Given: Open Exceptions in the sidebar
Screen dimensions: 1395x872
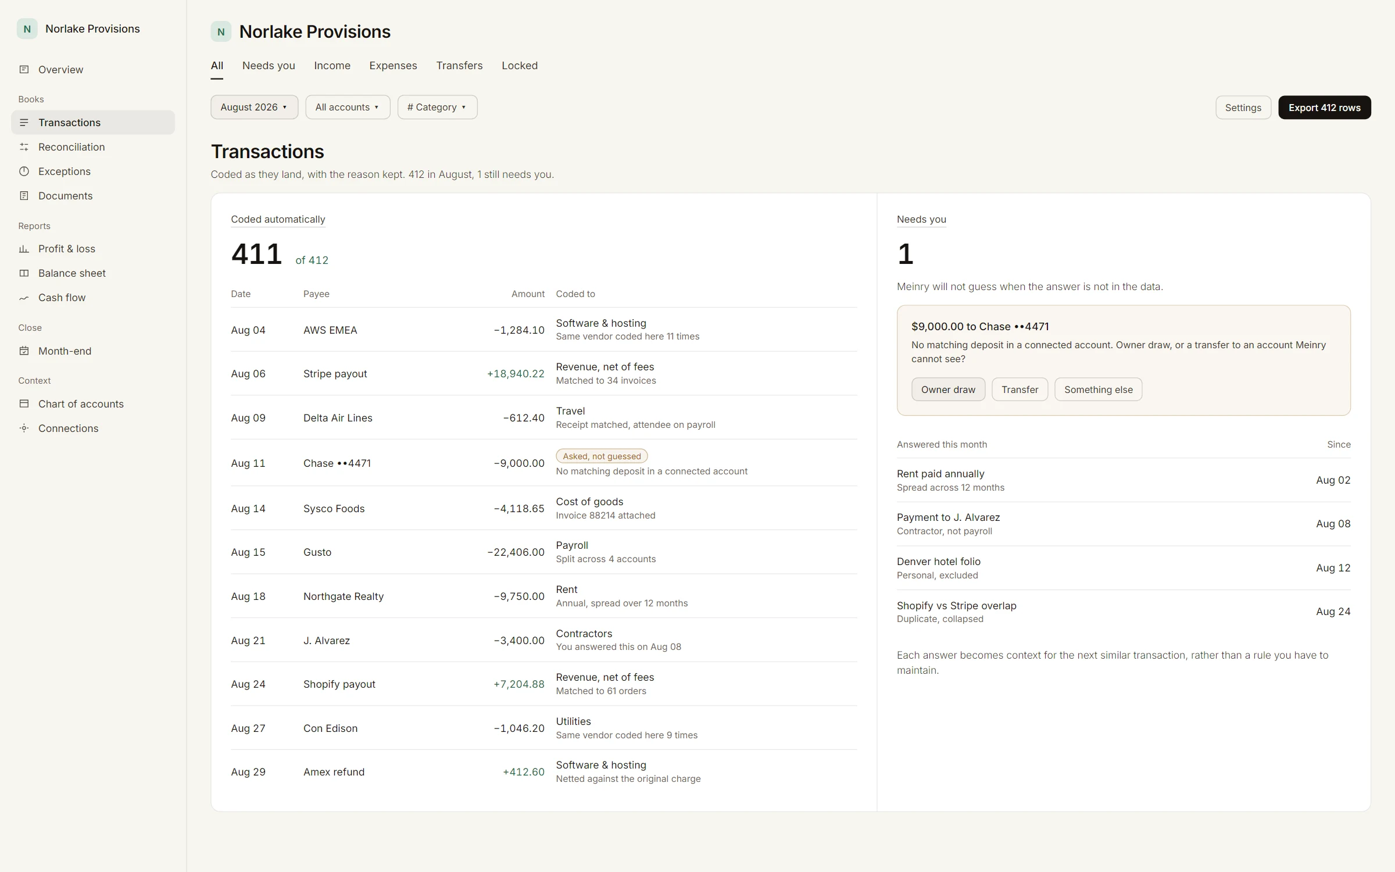Looking at the screenshot, I should (93, 171).
